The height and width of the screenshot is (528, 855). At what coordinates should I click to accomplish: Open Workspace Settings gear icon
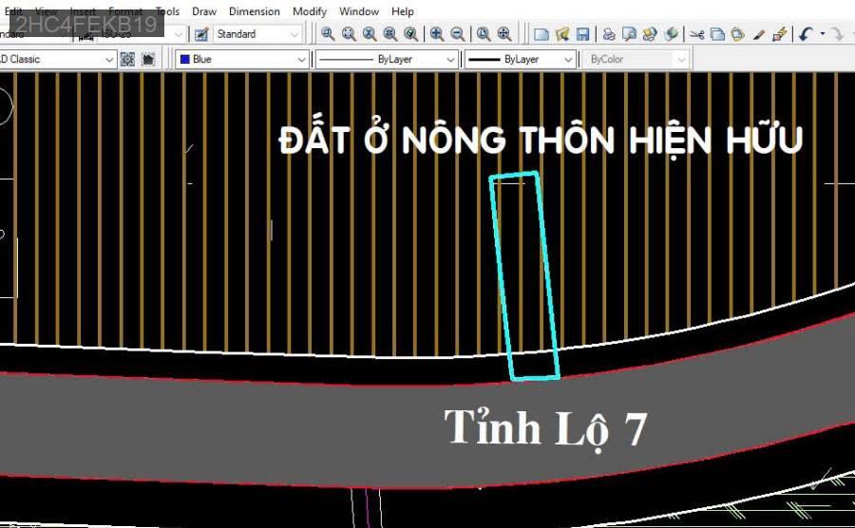[127, 59]
